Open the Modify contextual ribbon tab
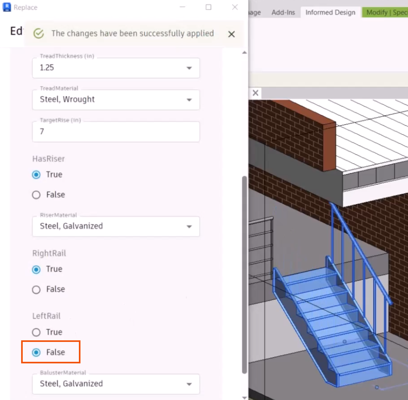408x400 pixels. click(385, 12)
